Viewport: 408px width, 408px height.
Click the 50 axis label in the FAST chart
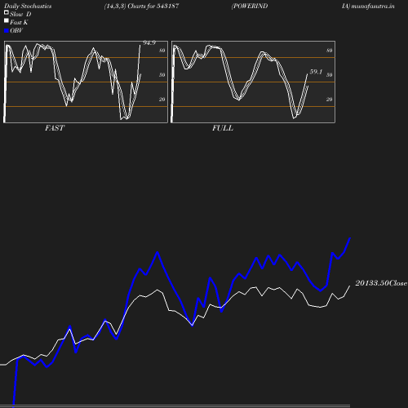tap(162, 75)
